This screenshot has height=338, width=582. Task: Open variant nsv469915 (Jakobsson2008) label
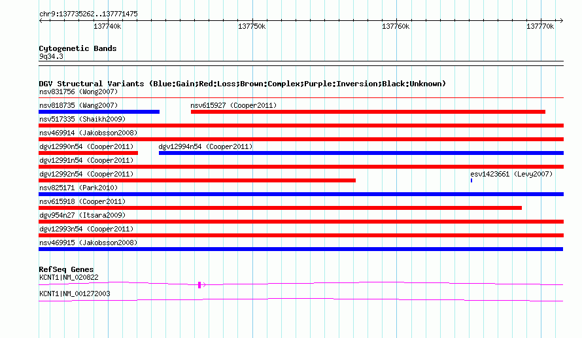pyautogui.click(x=88, y=243)
